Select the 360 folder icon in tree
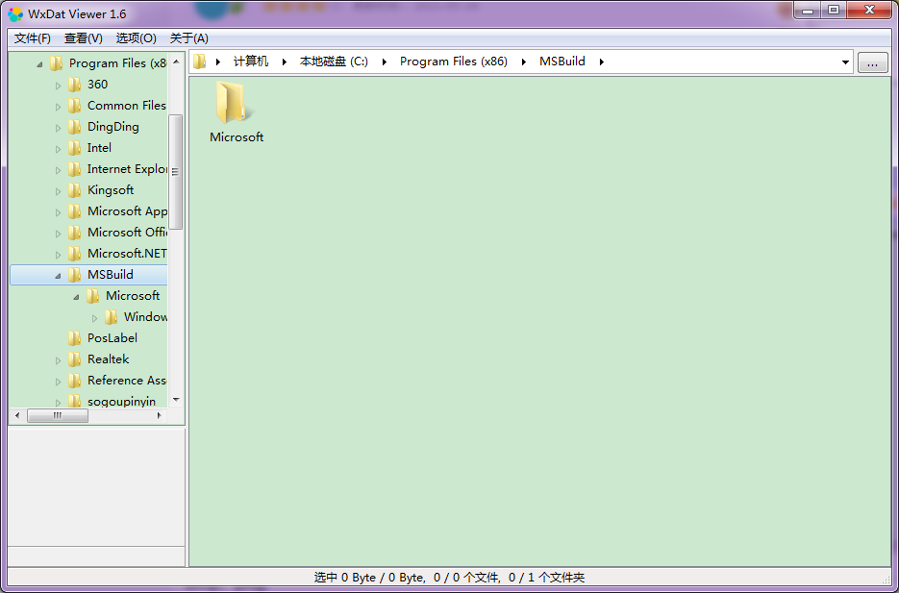Viewport: 899px width, 593px height. [75, 85]
